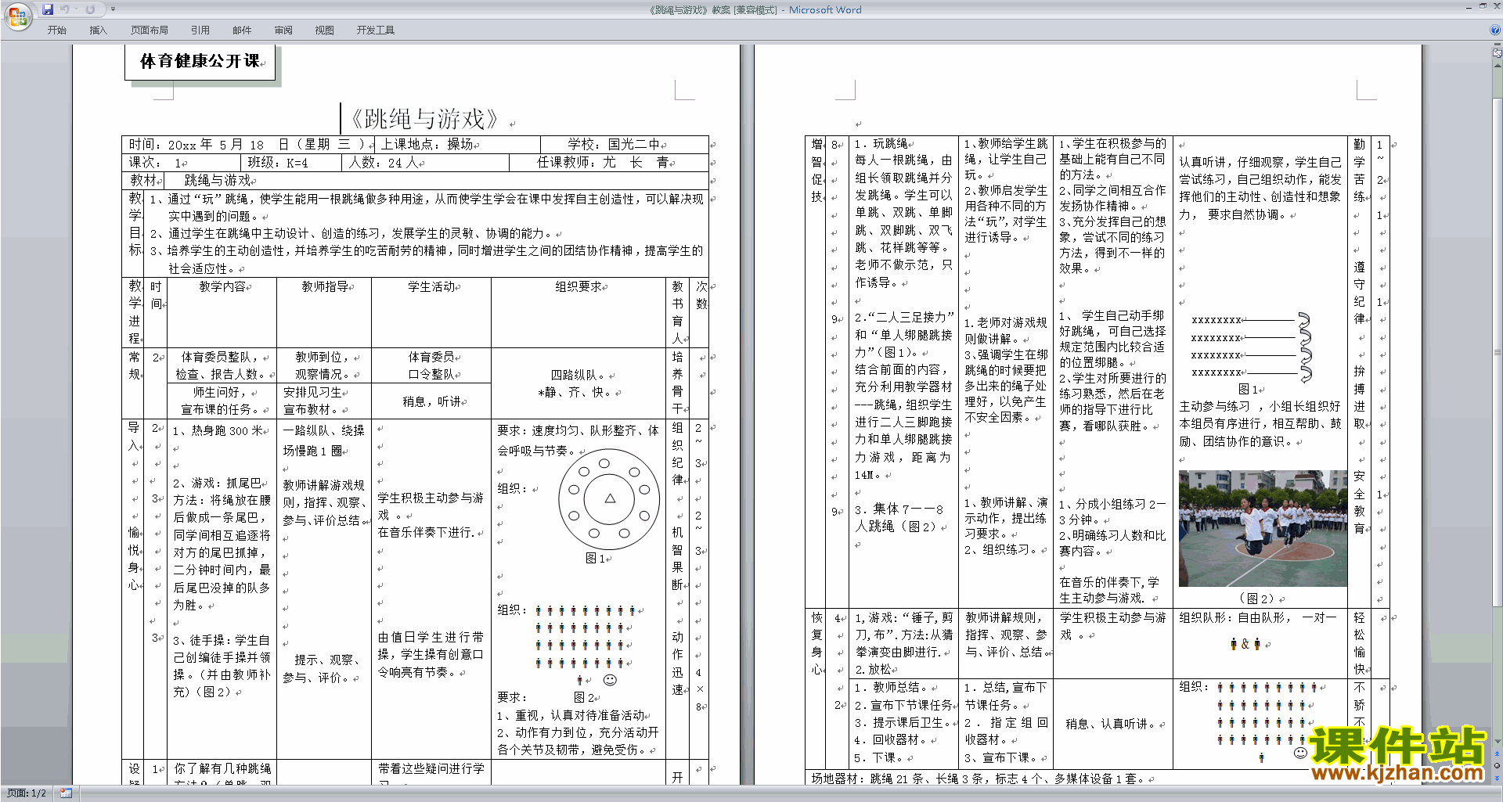The height and width of the screenshot is (802, 1503).
Task: Switch to the 审阅 ribbon tab
Action: 283,30
